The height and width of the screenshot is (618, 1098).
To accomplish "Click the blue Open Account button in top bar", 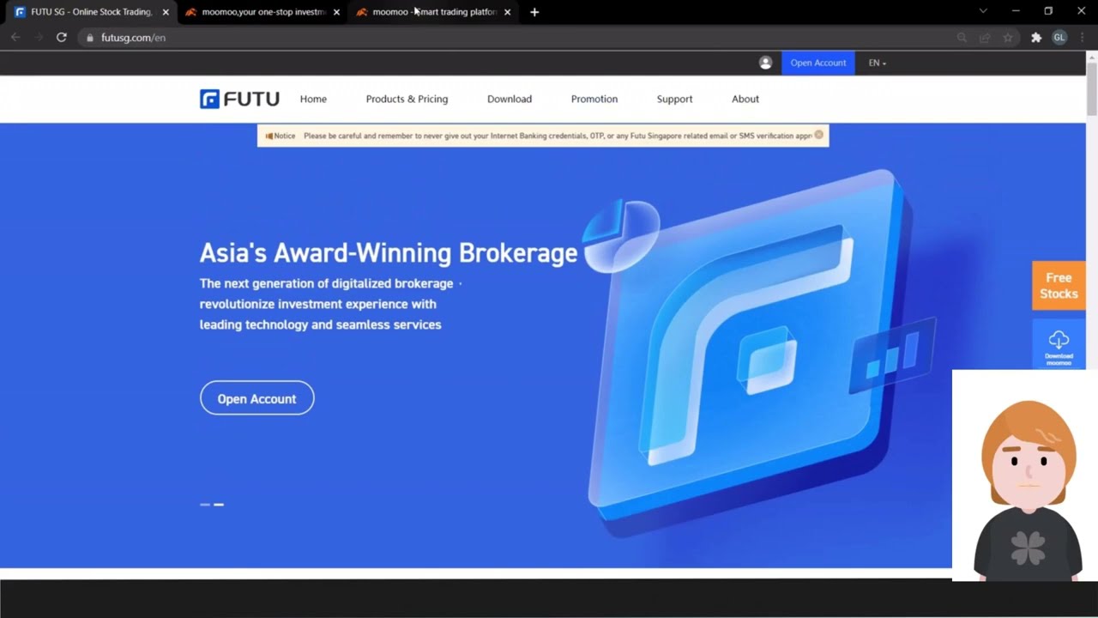I will [818, 63].
